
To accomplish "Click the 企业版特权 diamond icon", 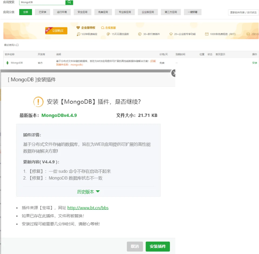I will point(78,28).
